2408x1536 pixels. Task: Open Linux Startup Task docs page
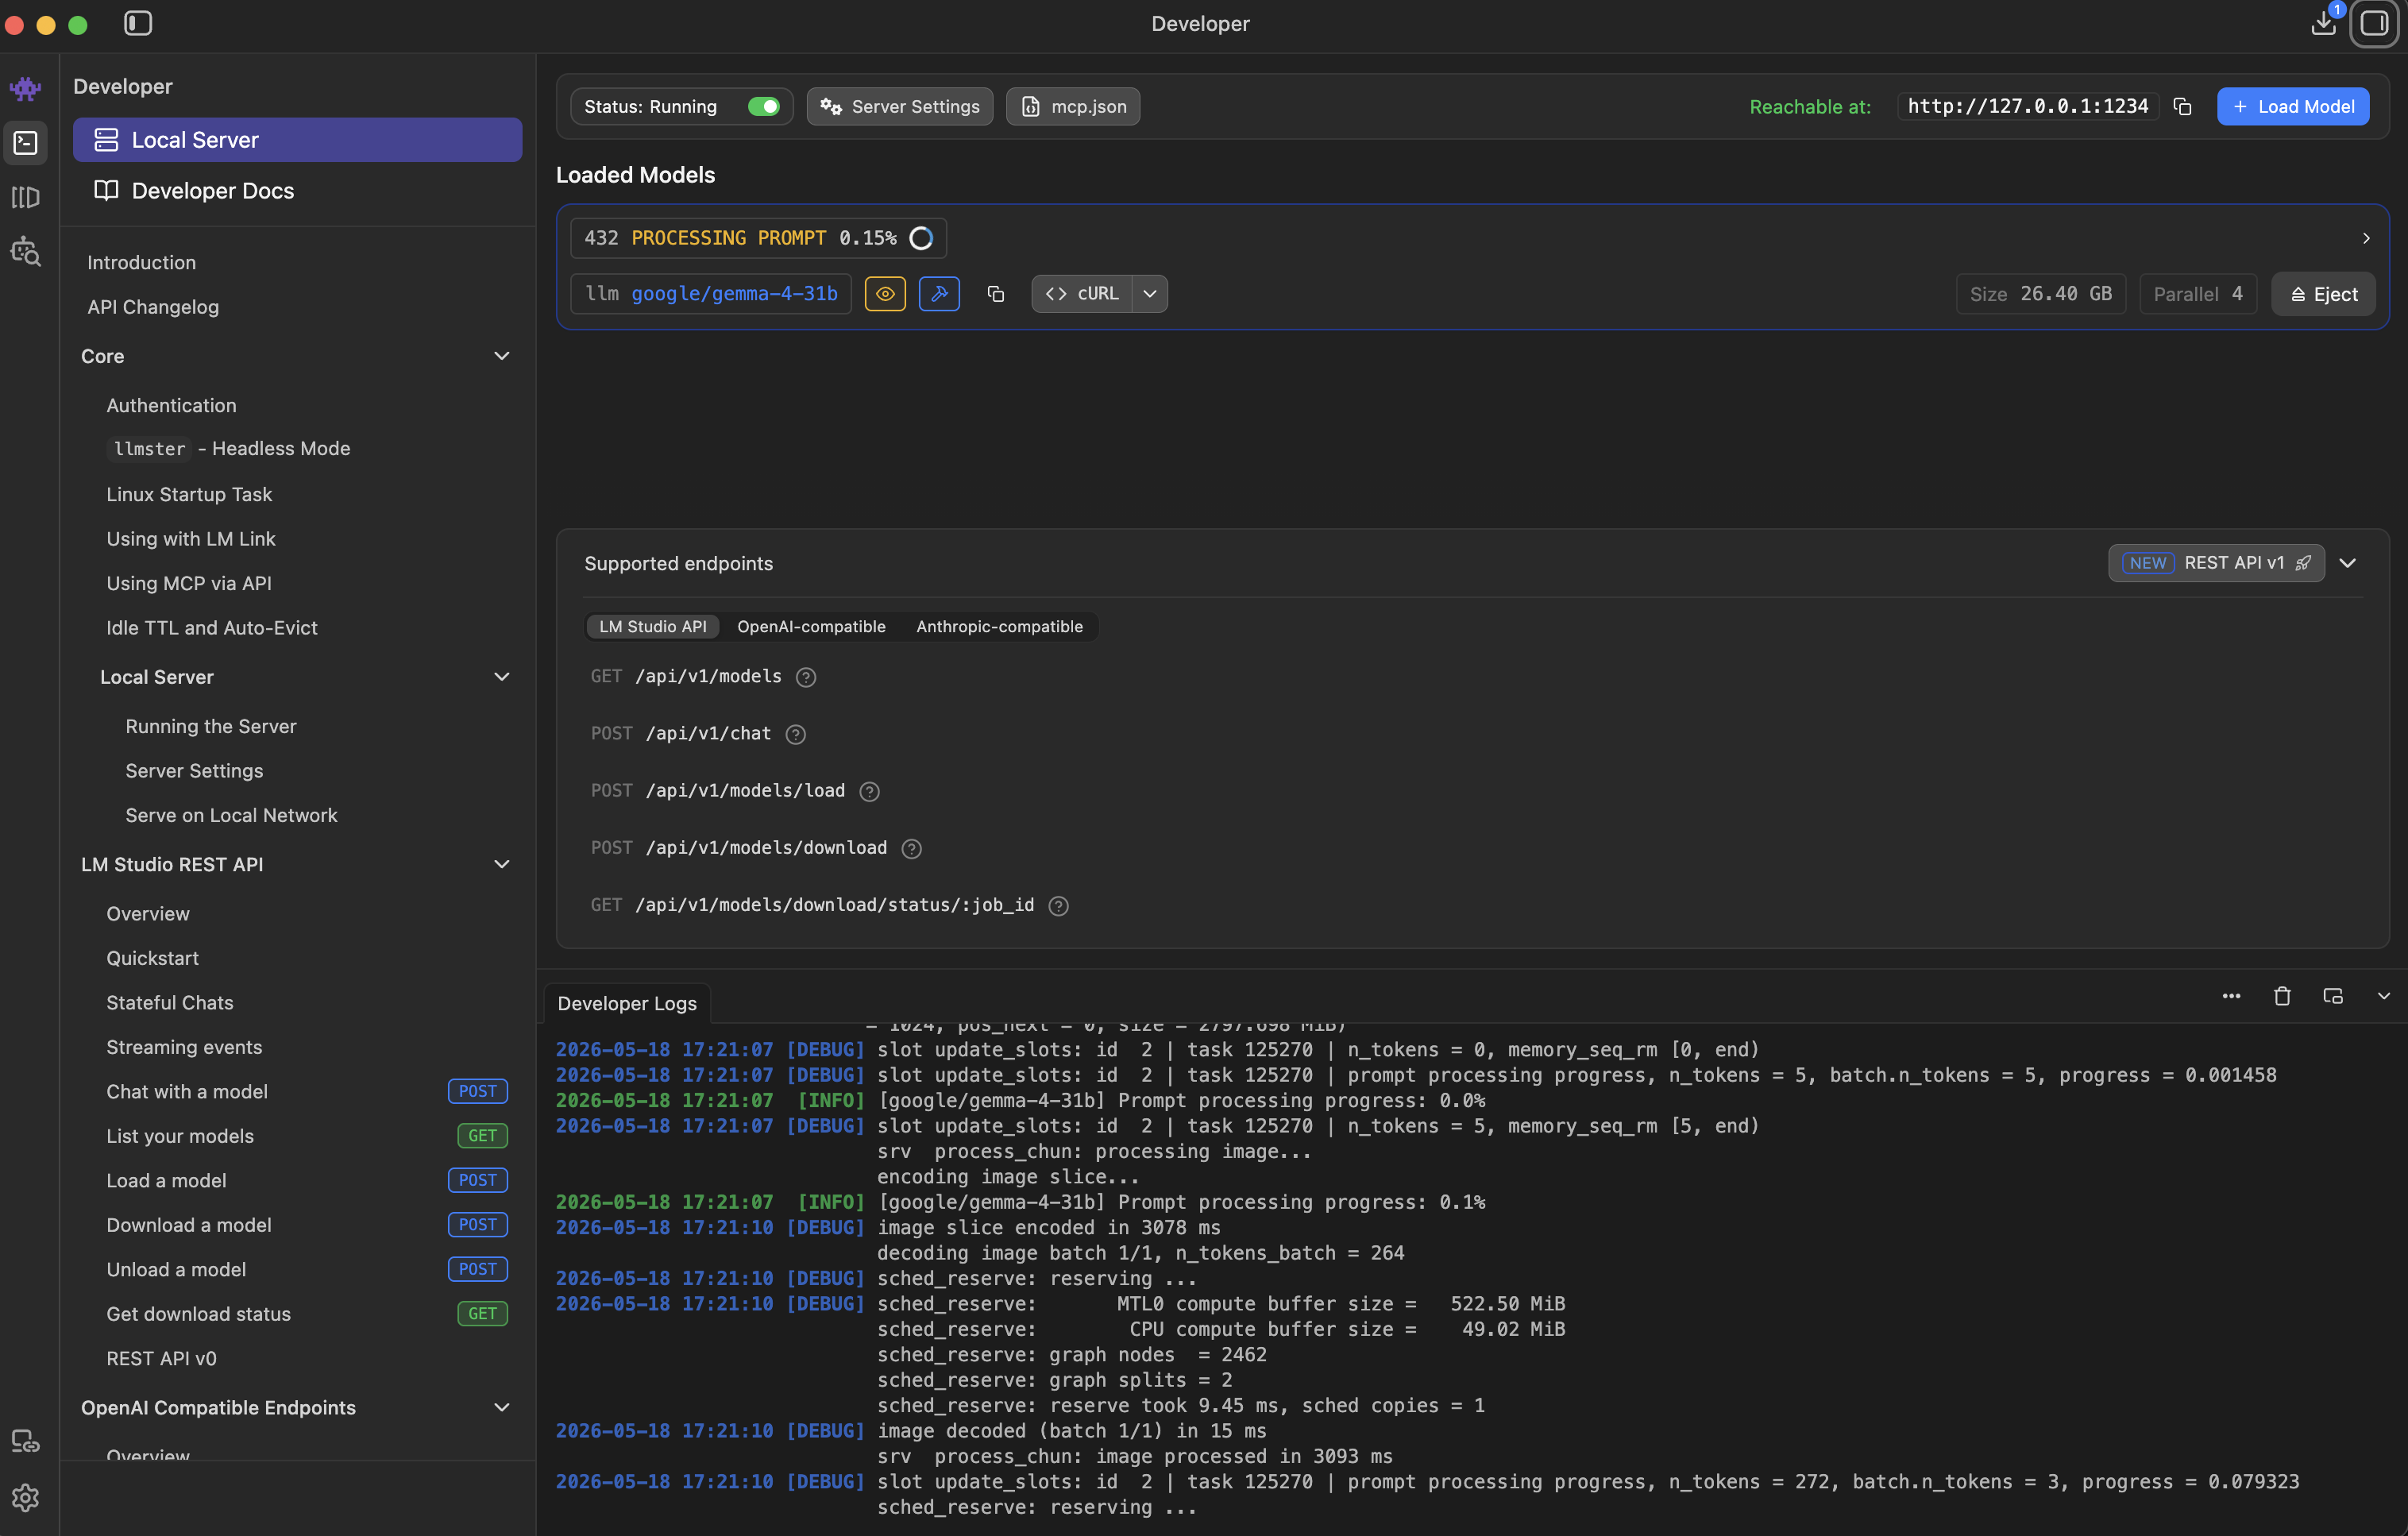[x=189, y=494]
